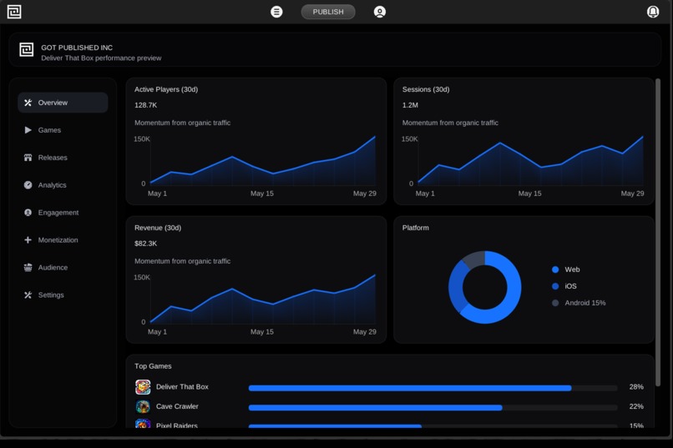Image resolution: width=673 pixels, height=448 pixels.
Task: Click the Overview tools icon
Action: pos(28,103)
